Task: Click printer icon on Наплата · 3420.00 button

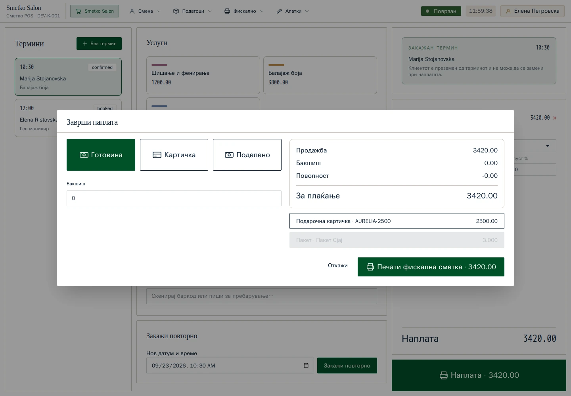Action: 444,375
